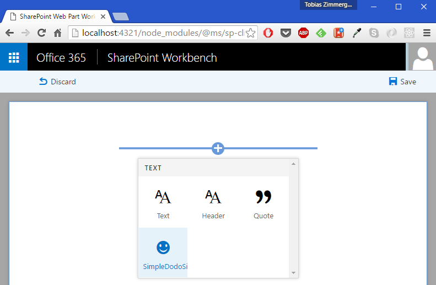The image size is (436, 285).
Task: Insert the Text web part
Action: [163, 204]
